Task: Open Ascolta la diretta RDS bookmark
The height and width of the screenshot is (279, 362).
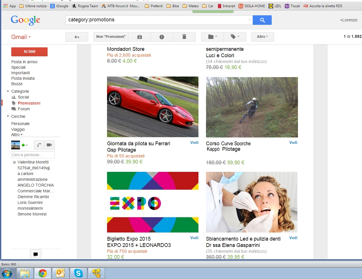Action: point(323,6)
